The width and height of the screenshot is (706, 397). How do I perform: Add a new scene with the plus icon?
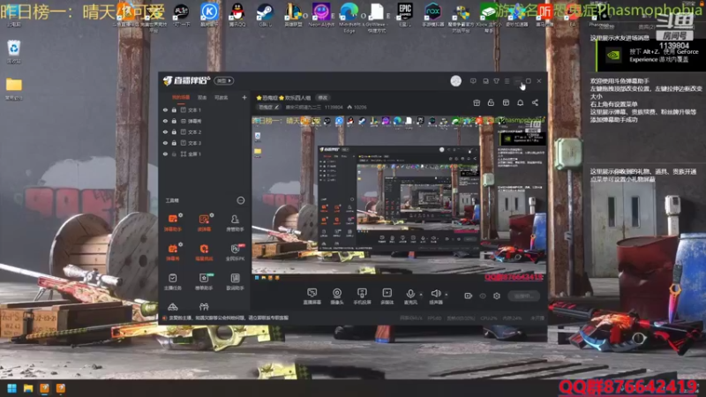[x=244, y=97]
